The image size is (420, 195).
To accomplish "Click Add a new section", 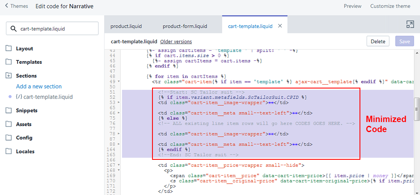I will point(39,86).
